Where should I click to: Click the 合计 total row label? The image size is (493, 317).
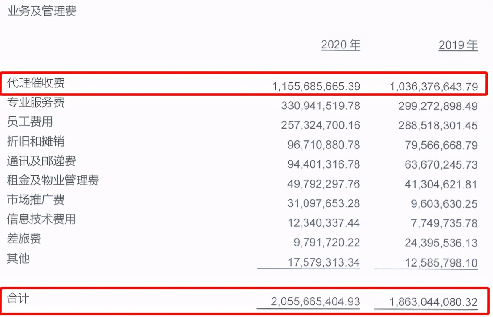tap(18, 298)
